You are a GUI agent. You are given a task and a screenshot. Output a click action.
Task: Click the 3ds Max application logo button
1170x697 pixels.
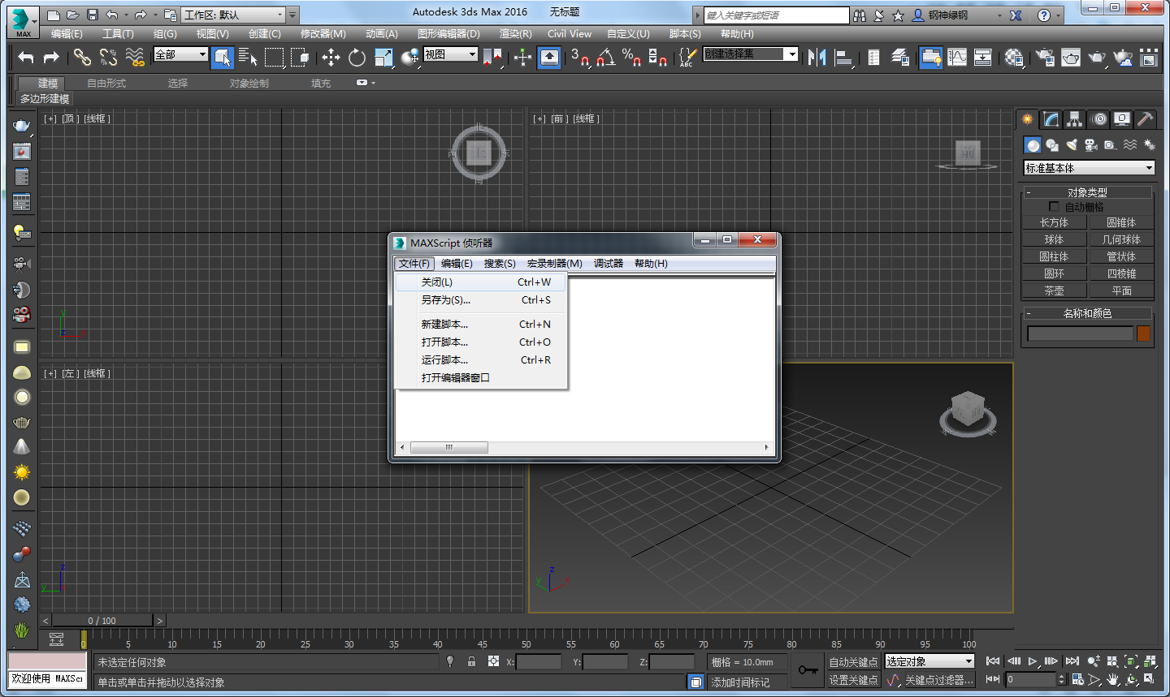pyautogui.click(x=22, y=21)
